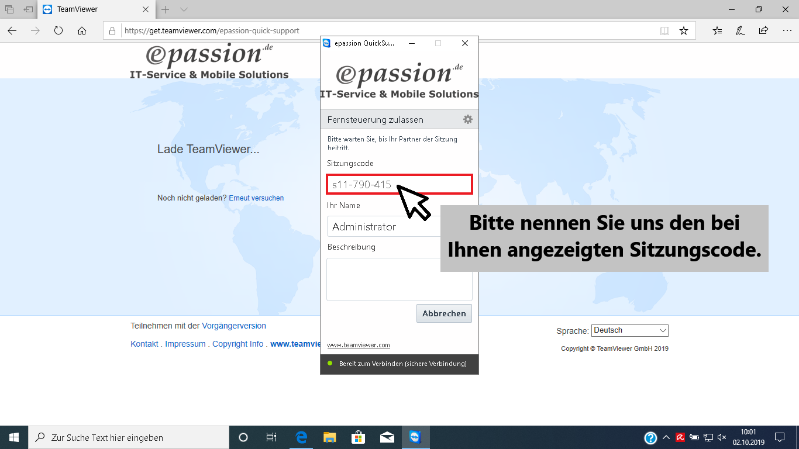
Task: Click the Sitzungscode field s11-790-415
Action: coord(399,184)
